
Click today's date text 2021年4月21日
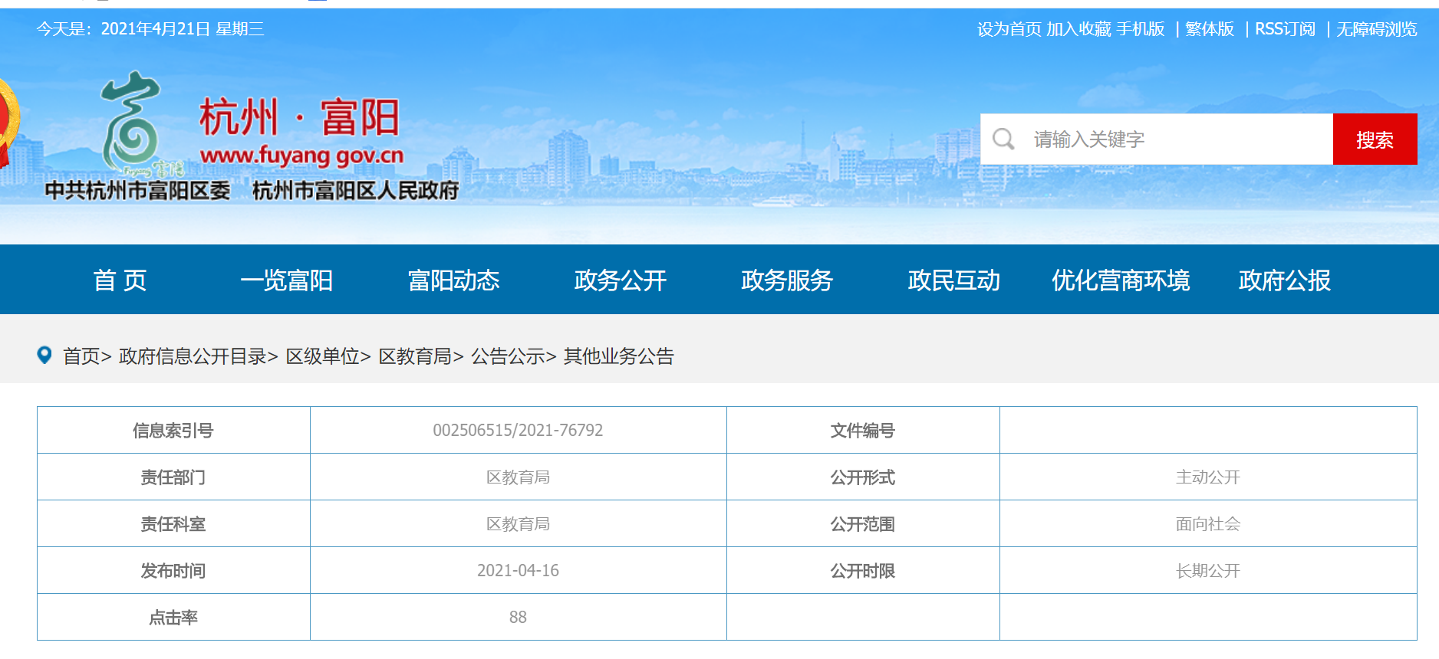click(x=156, y=29)
